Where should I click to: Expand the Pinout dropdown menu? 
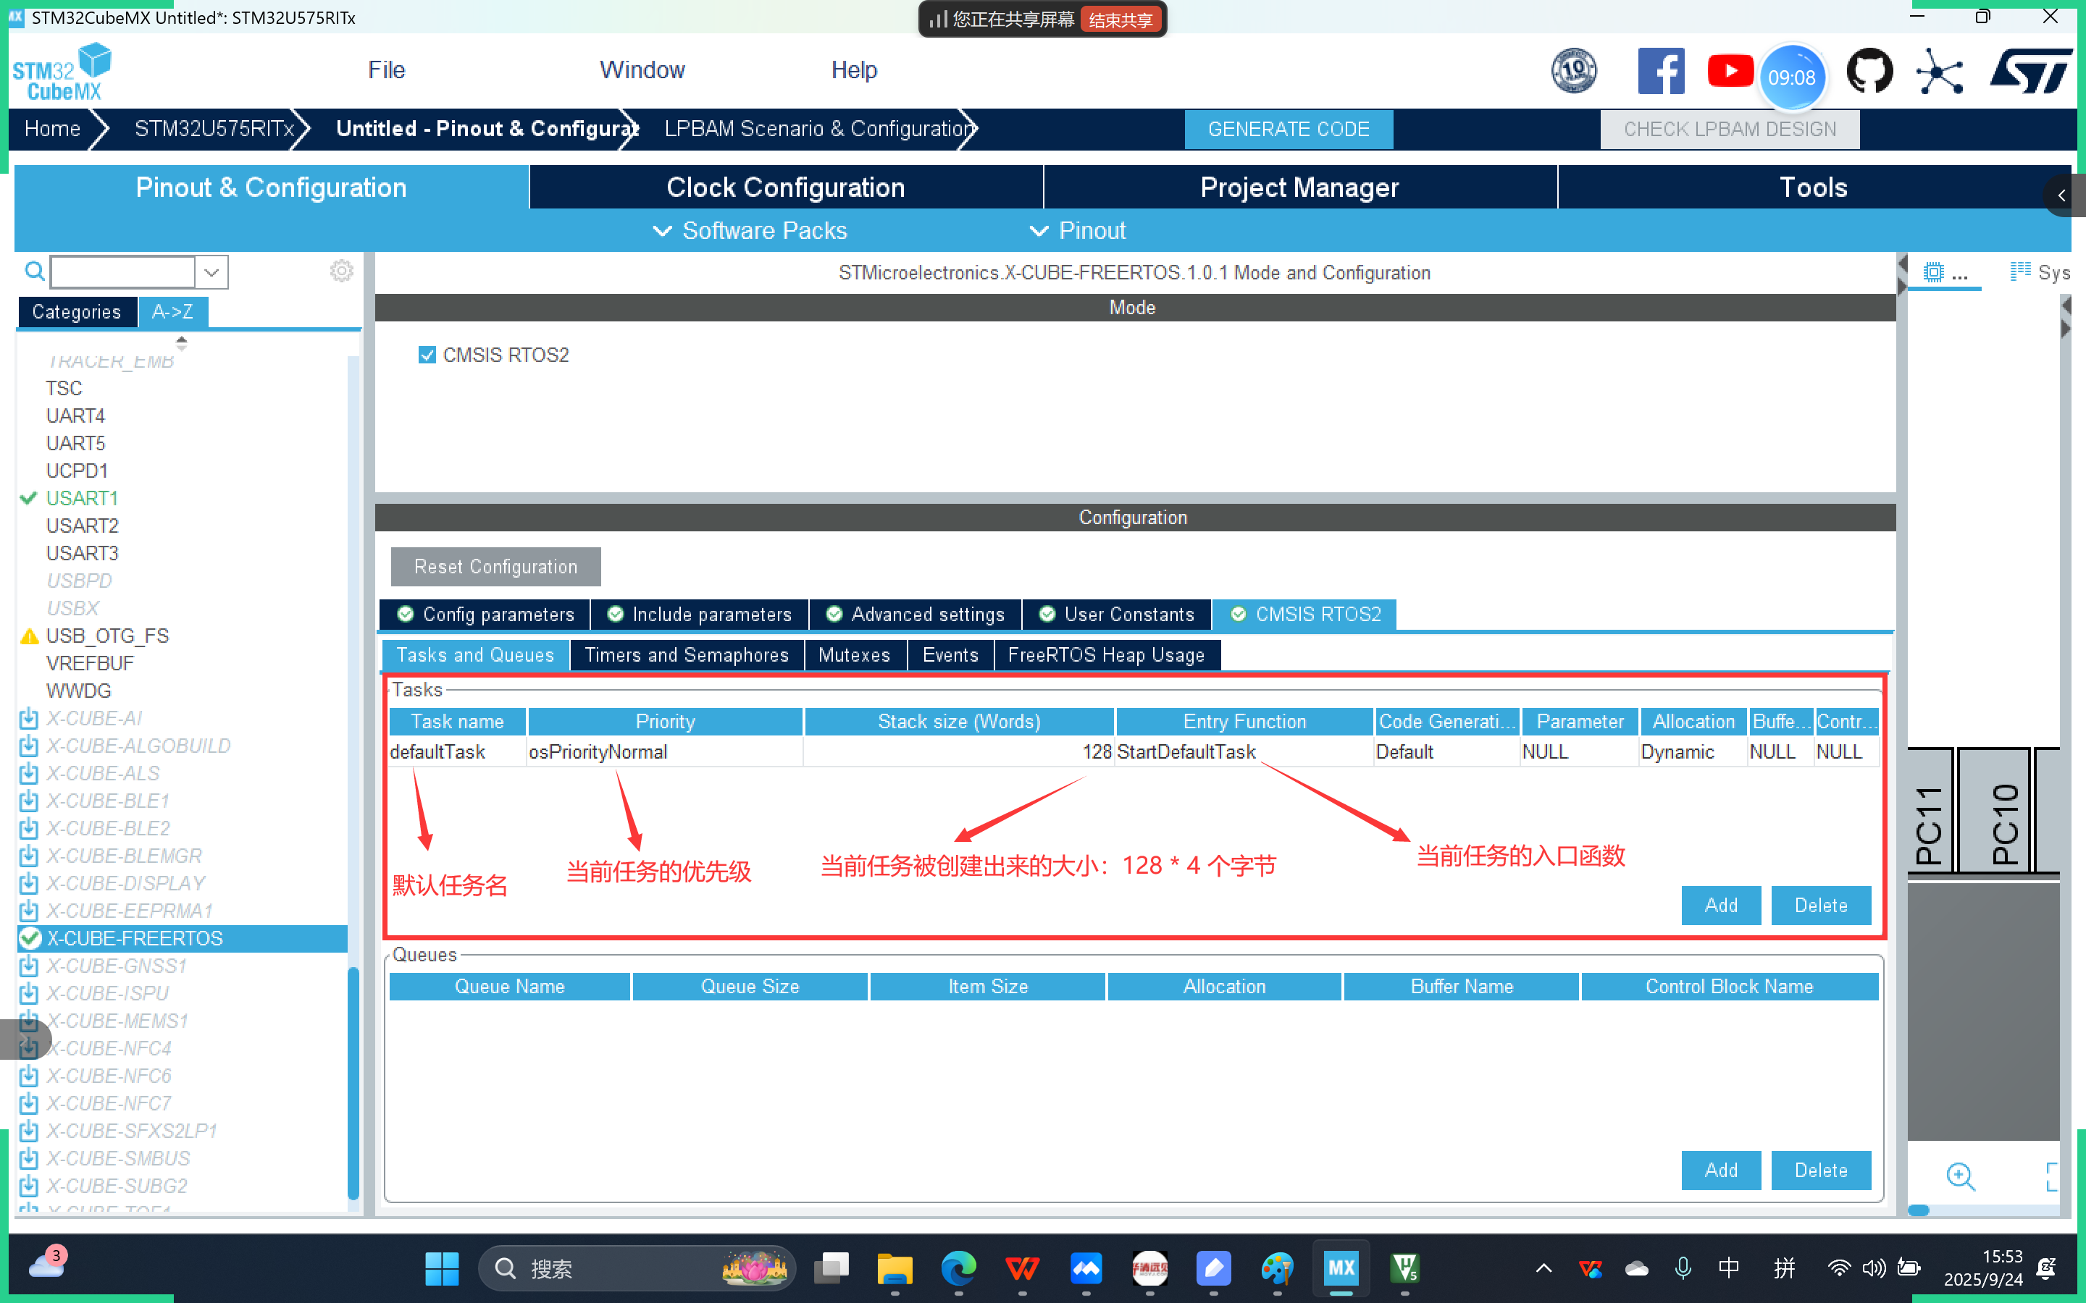(1078, 231)
